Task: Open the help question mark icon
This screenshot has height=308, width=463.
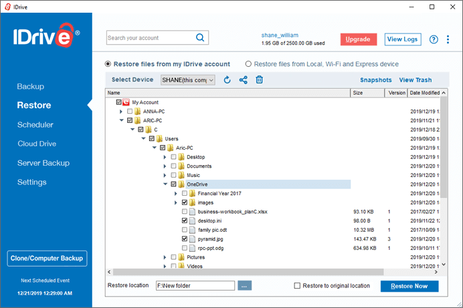Action: click(434, 39)
